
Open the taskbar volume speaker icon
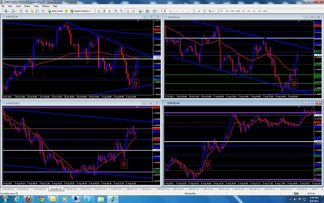coord(295,199)
